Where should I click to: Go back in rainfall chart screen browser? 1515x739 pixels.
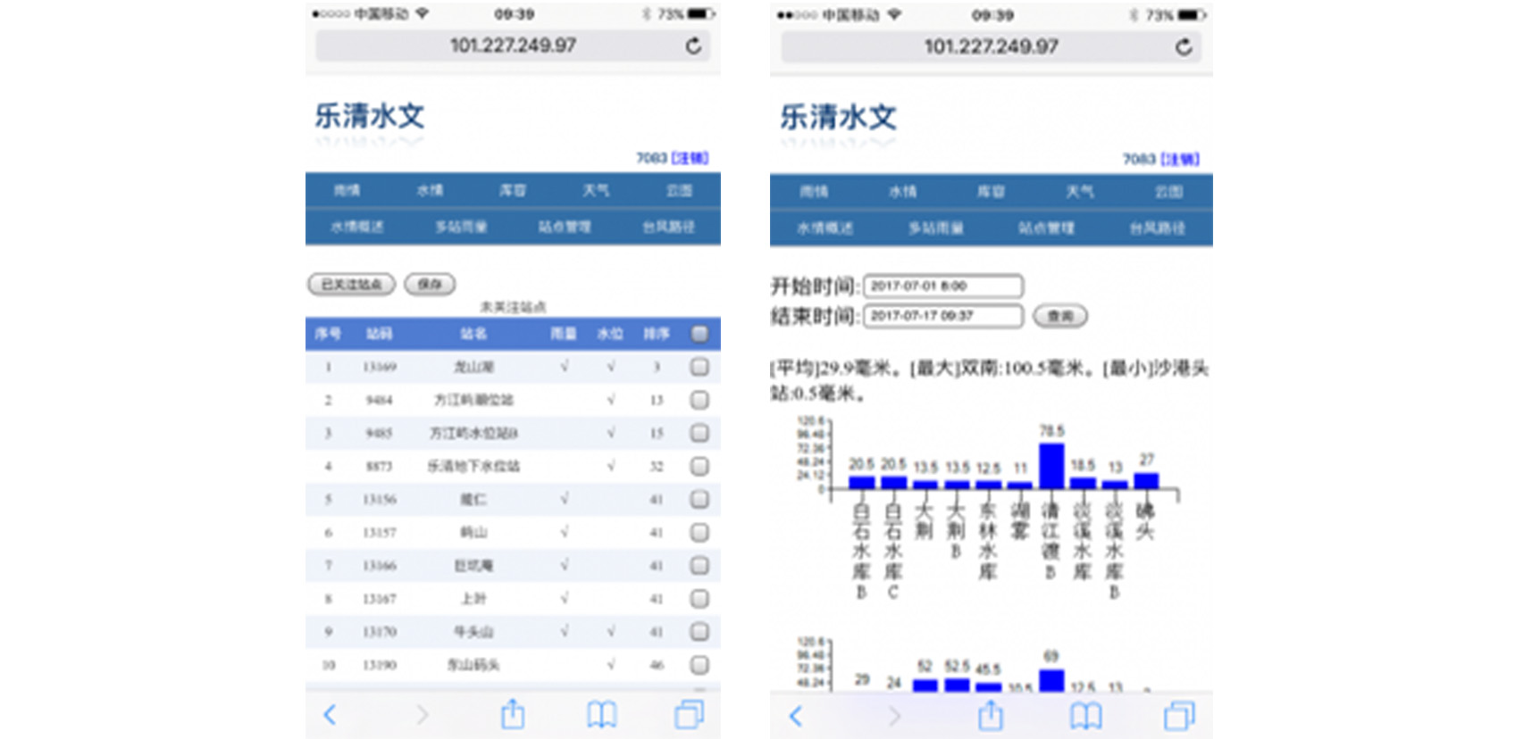796,716
